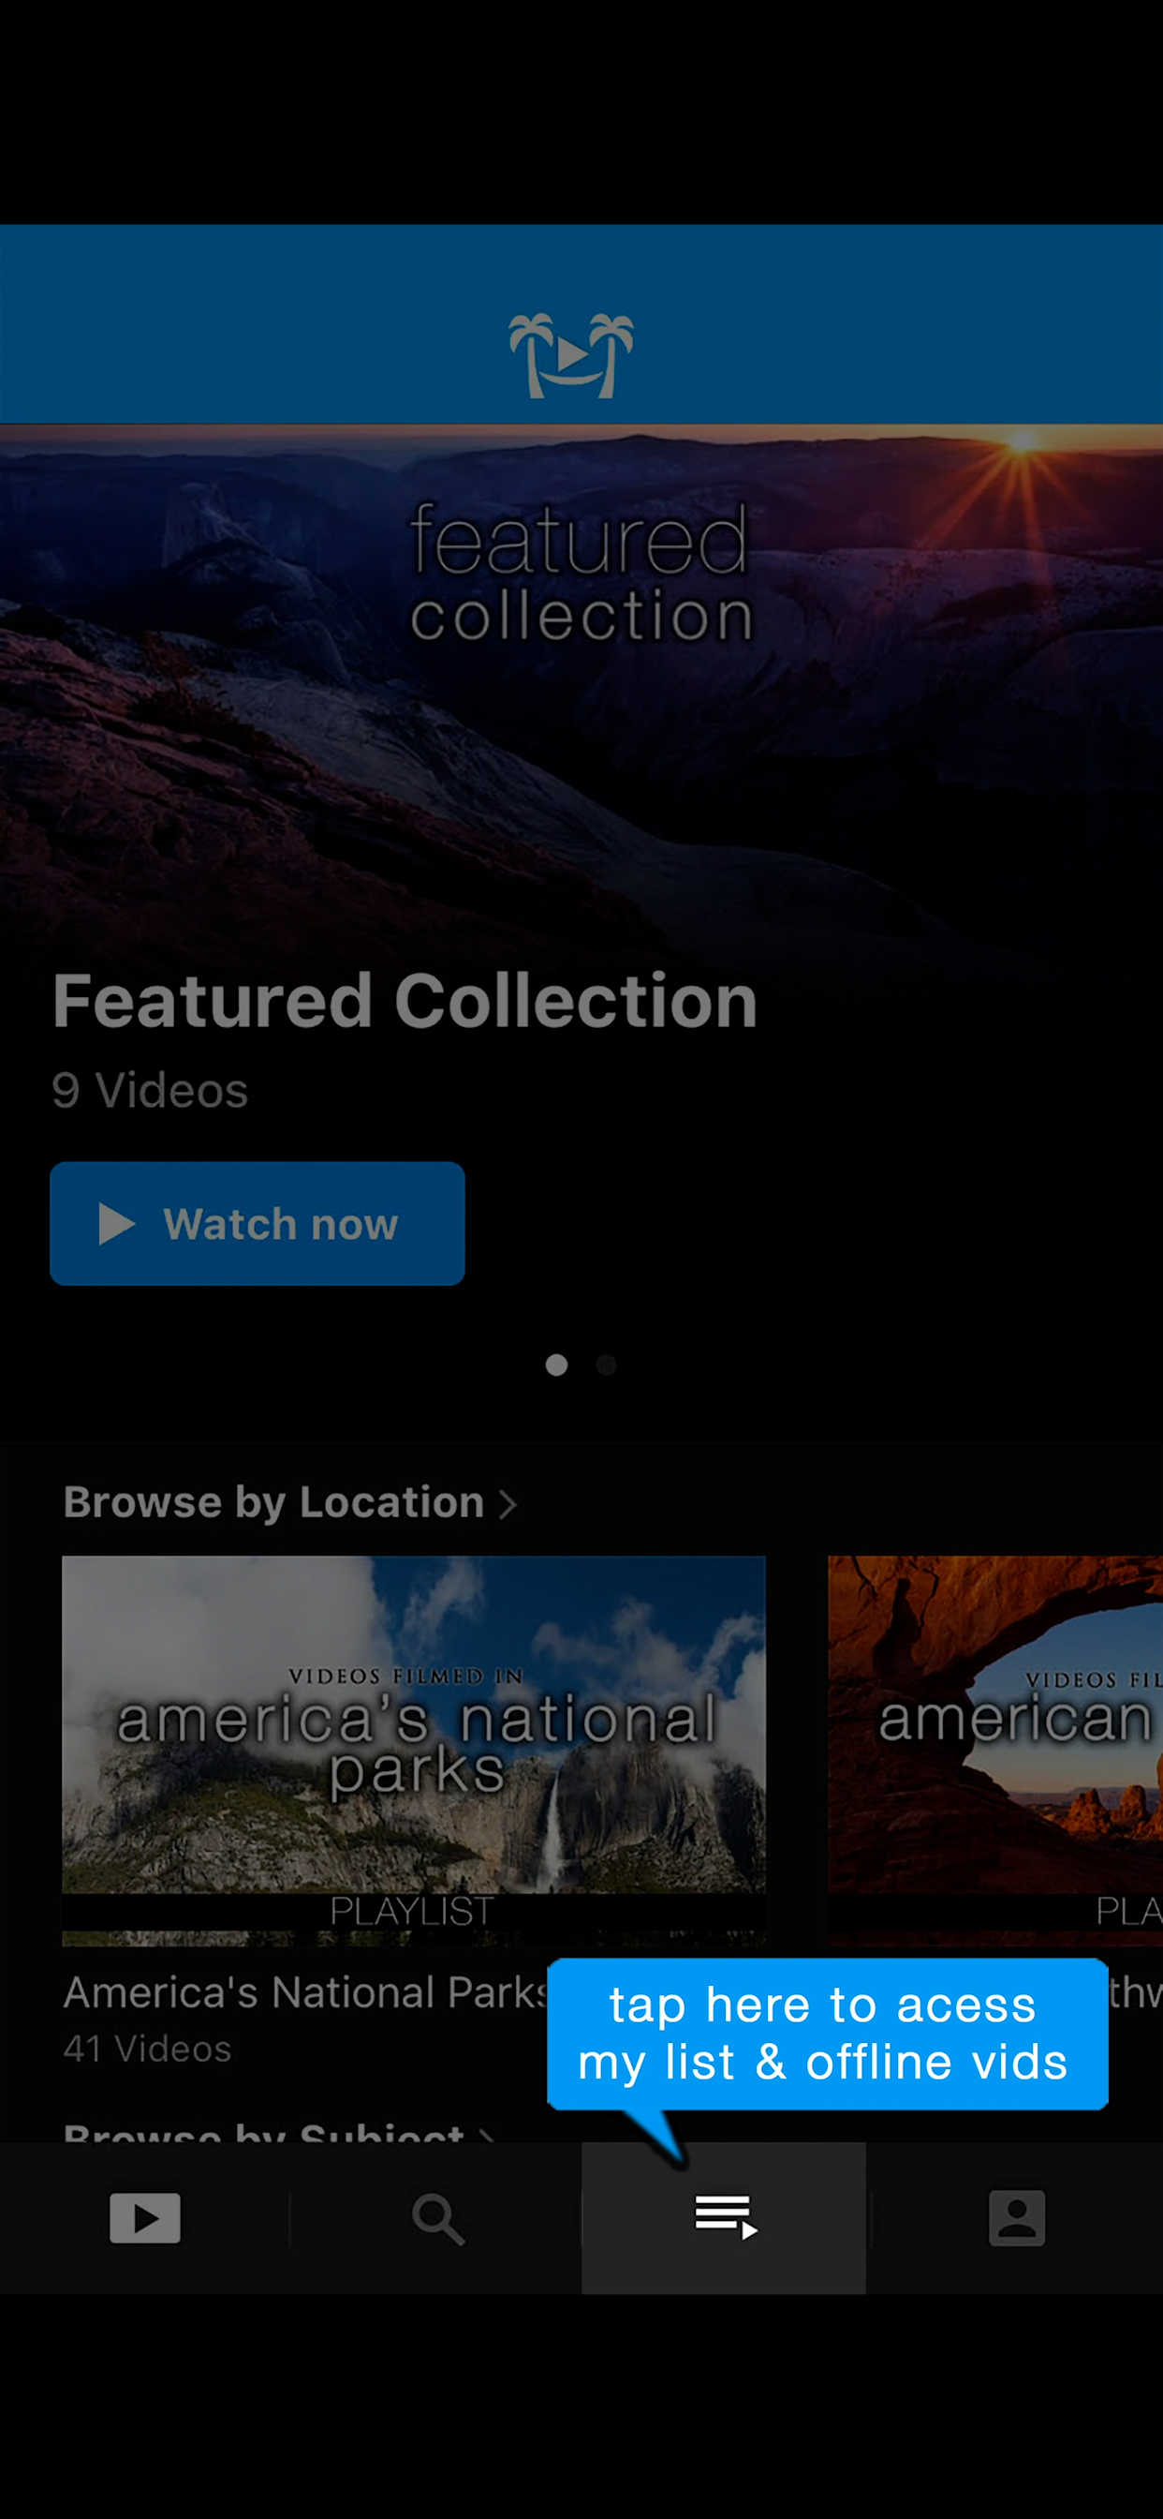1163x2519 pixels.
Task: Tap the "41 Videos" count text
Action: pyautogui.click(x=148, y=2049)
